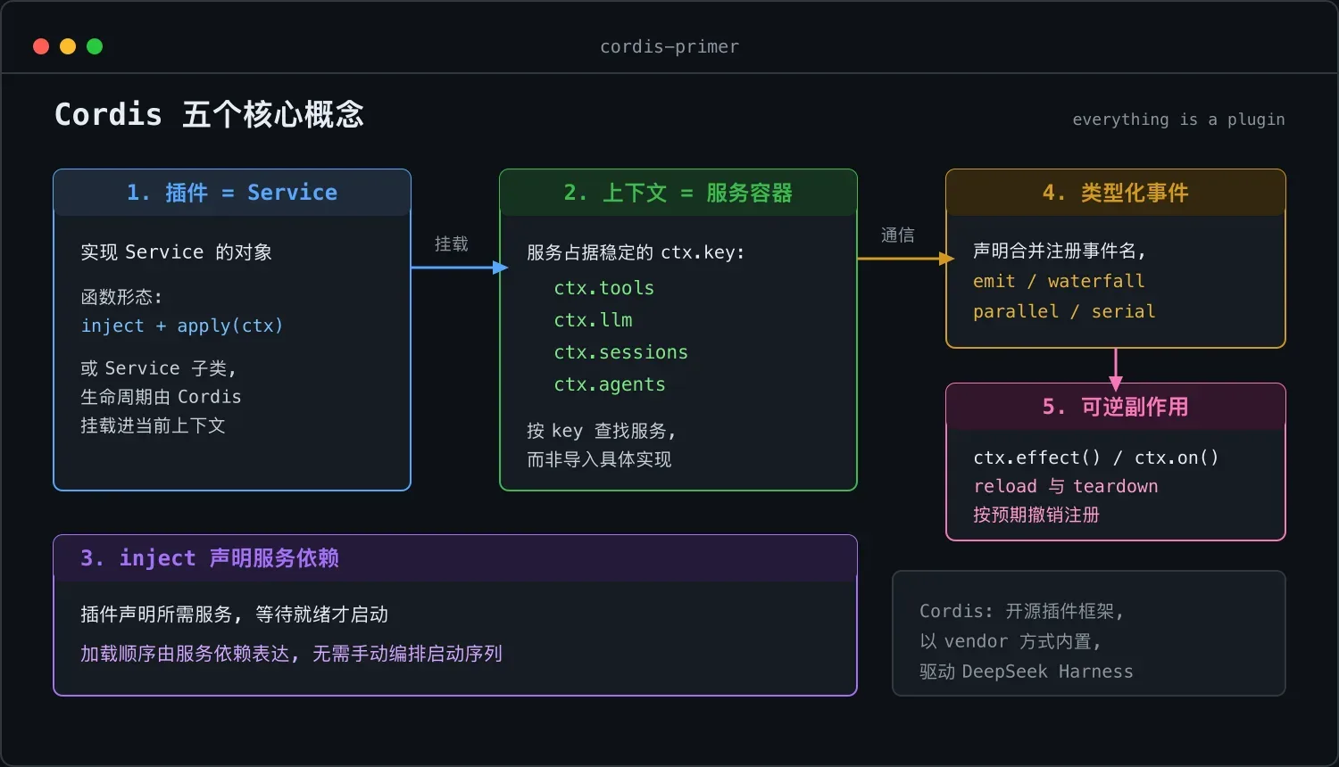
Task: Click the red close window button
Action: pyautogui.click(x=41, y=46)
